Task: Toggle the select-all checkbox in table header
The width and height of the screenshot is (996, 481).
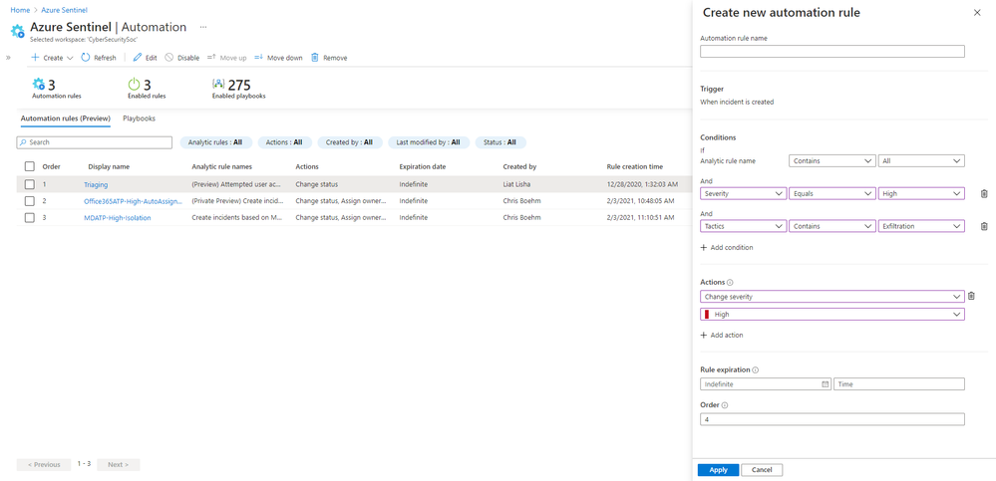Action: tap(29, 166)
